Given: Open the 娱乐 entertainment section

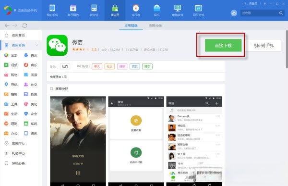Looking at the screenshot, I should tap(156, 10).
